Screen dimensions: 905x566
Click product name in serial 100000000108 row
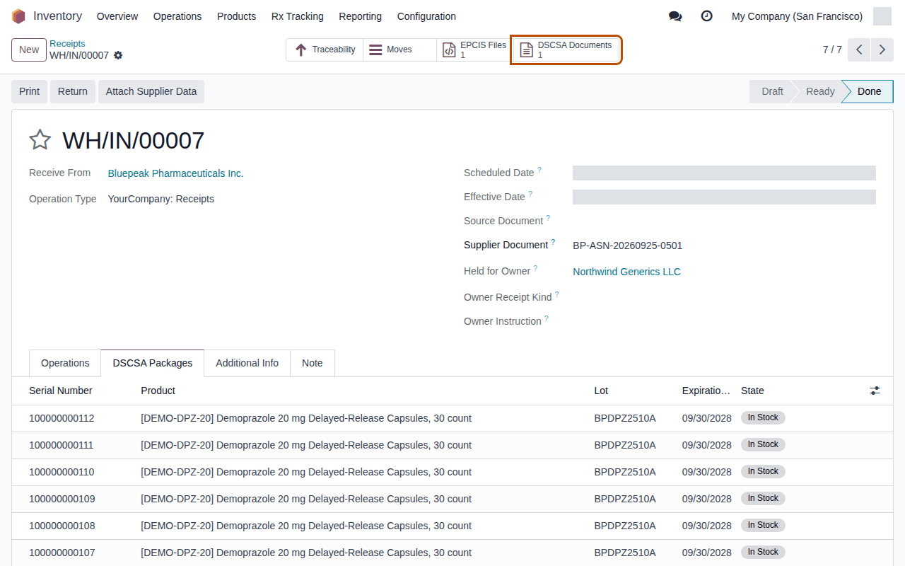306,526
